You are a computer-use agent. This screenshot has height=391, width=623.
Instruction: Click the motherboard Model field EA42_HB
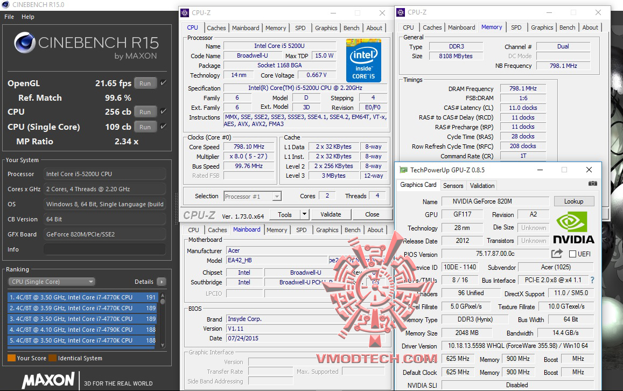277,260
